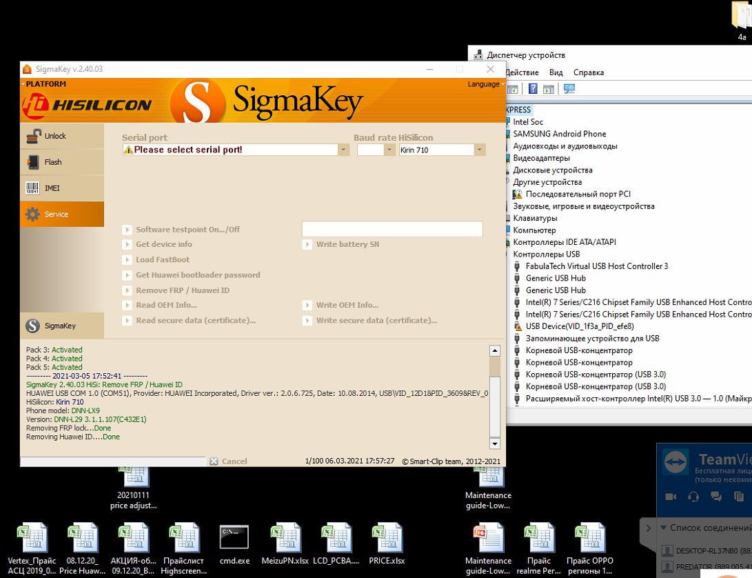
Task: Open the Flash section in SigmaKey
Action: click(62, 162)
